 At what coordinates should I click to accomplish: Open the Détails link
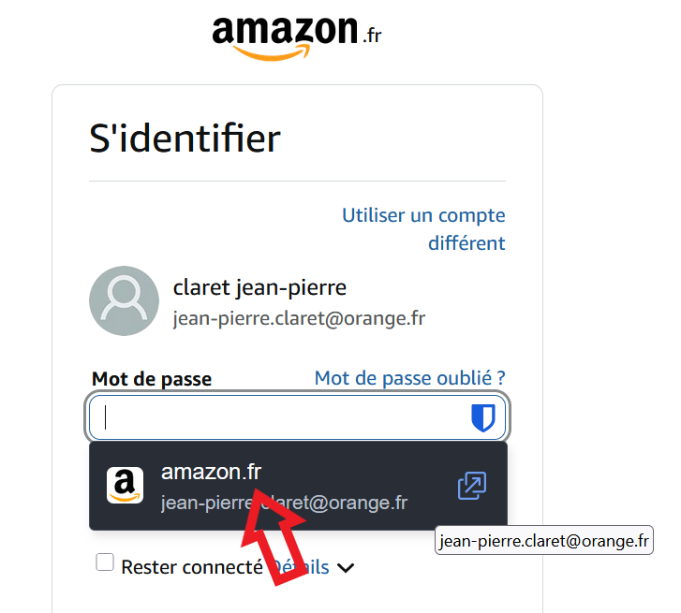pos(307,566)
